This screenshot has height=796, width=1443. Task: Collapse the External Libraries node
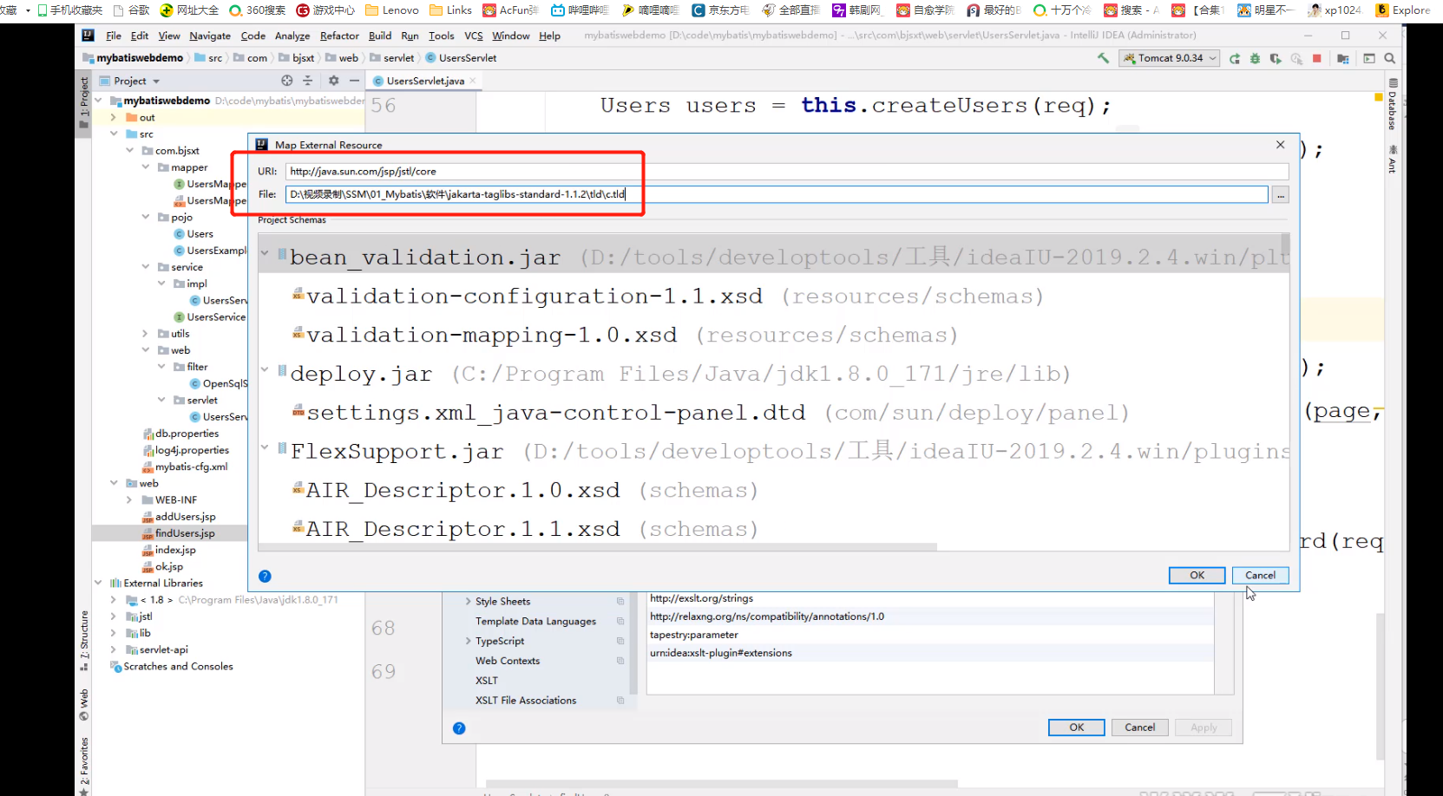98,583
